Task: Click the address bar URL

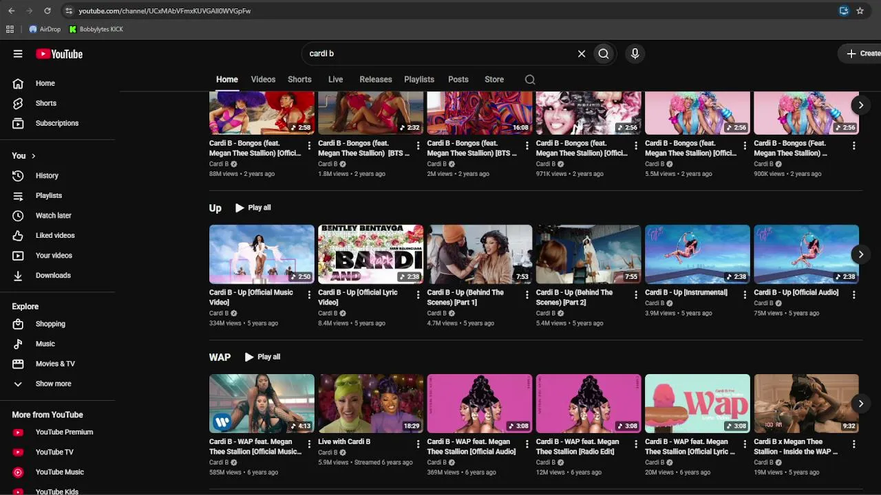Action: [164, 11]
